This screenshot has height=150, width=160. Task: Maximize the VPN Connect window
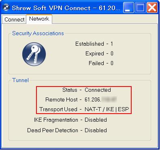140,8
